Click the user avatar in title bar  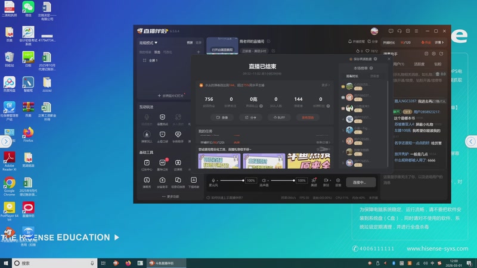coord(374,31)
